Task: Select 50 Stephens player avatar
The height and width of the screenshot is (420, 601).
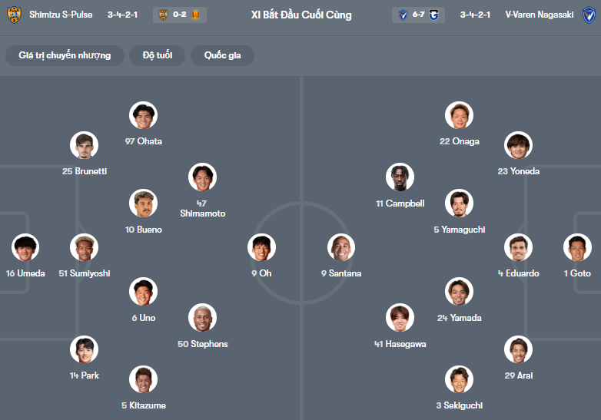Action: (x=202, y=318)
